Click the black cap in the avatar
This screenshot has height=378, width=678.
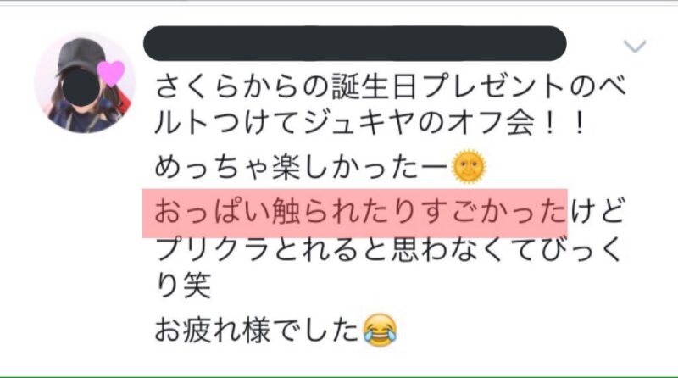point(81,55)
